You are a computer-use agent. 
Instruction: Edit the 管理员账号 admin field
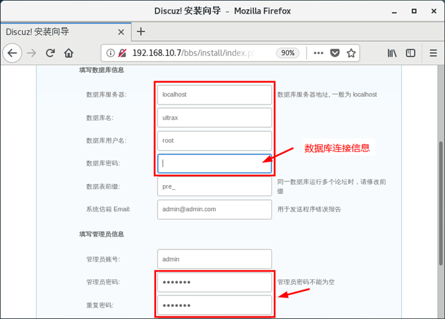[215, 259]
